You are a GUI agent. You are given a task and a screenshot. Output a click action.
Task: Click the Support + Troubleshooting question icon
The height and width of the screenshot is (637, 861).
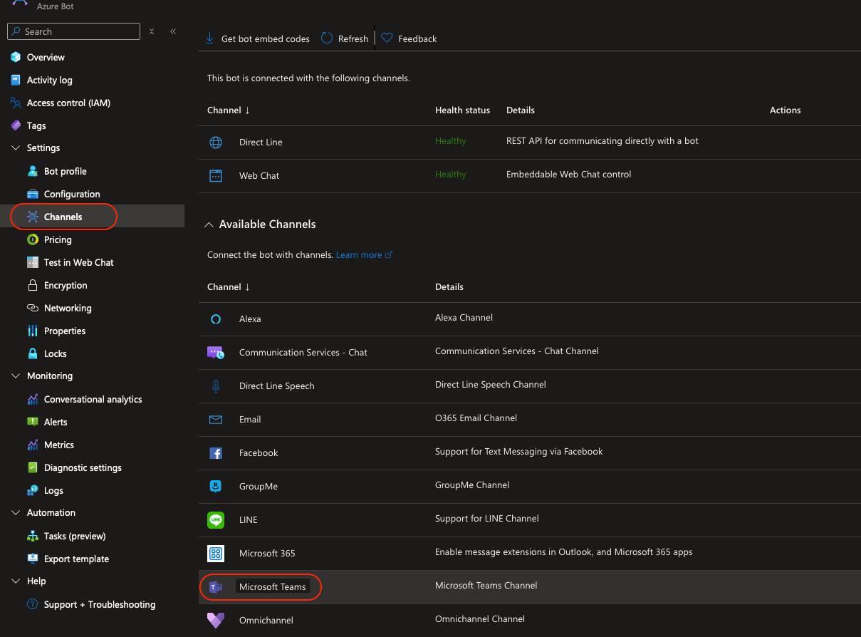coord(33,604)
